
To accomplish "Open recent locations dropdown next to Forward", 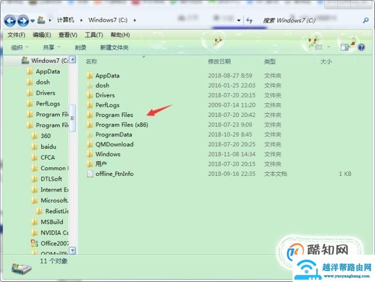I will [32, 21].
